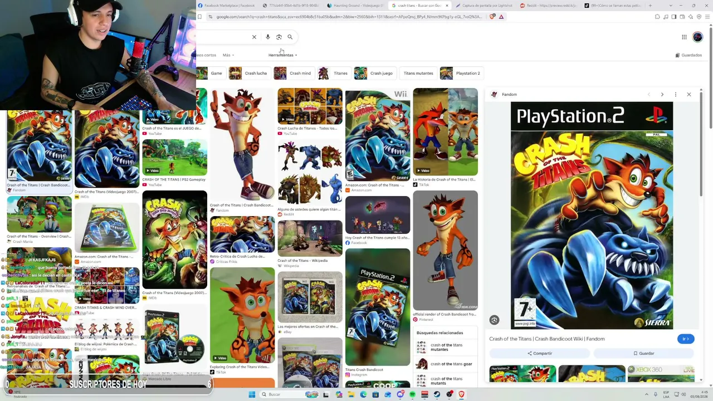Screen dimensions: 713x401
Task: Open the Xbox 360 related image thumbnail
Action: click(661, 374)
